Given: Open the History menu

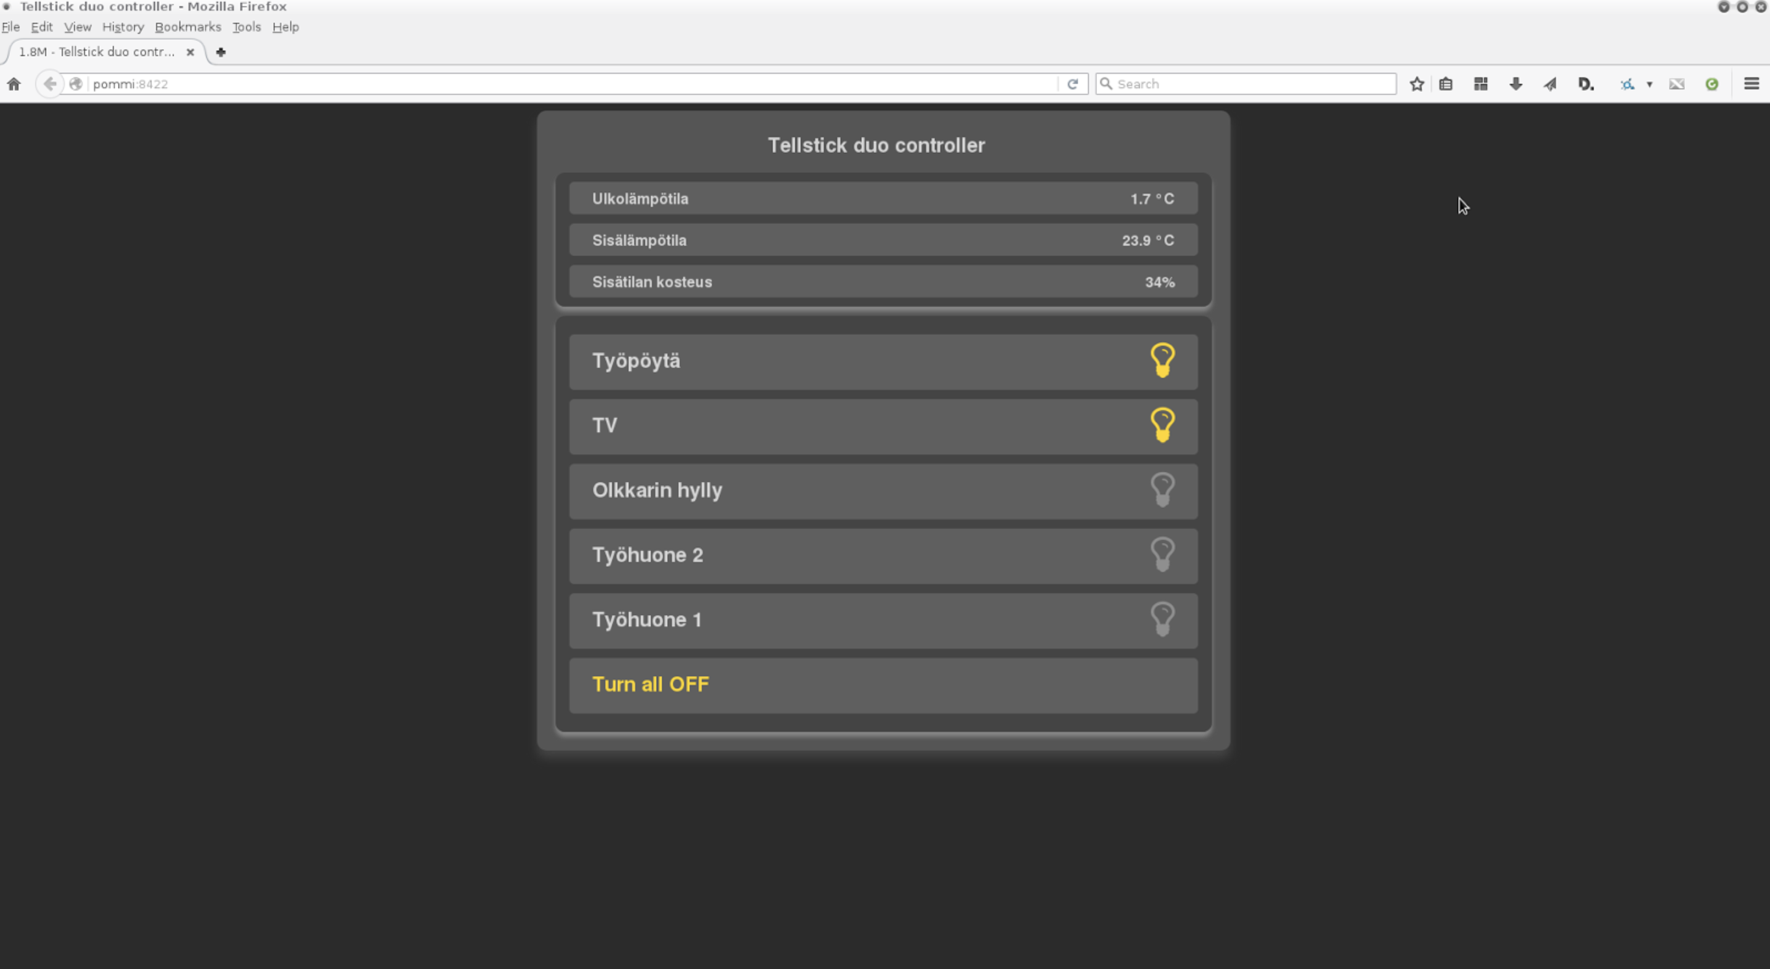Looking at the screenshot, I should point(123,27).
